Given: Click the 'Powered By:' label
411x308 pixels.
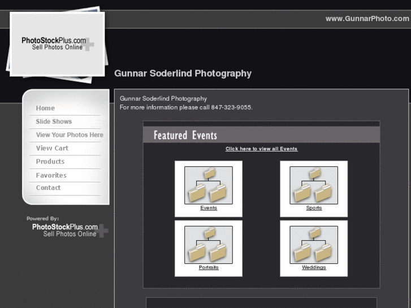Looking at the screenshot, I should click(43, 218).
